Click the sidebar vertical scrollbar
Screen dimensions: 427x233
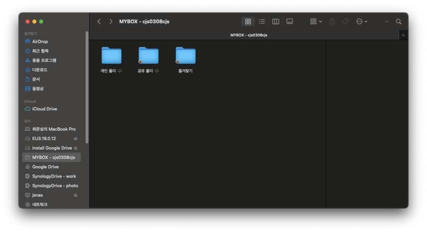coord(87,88)
